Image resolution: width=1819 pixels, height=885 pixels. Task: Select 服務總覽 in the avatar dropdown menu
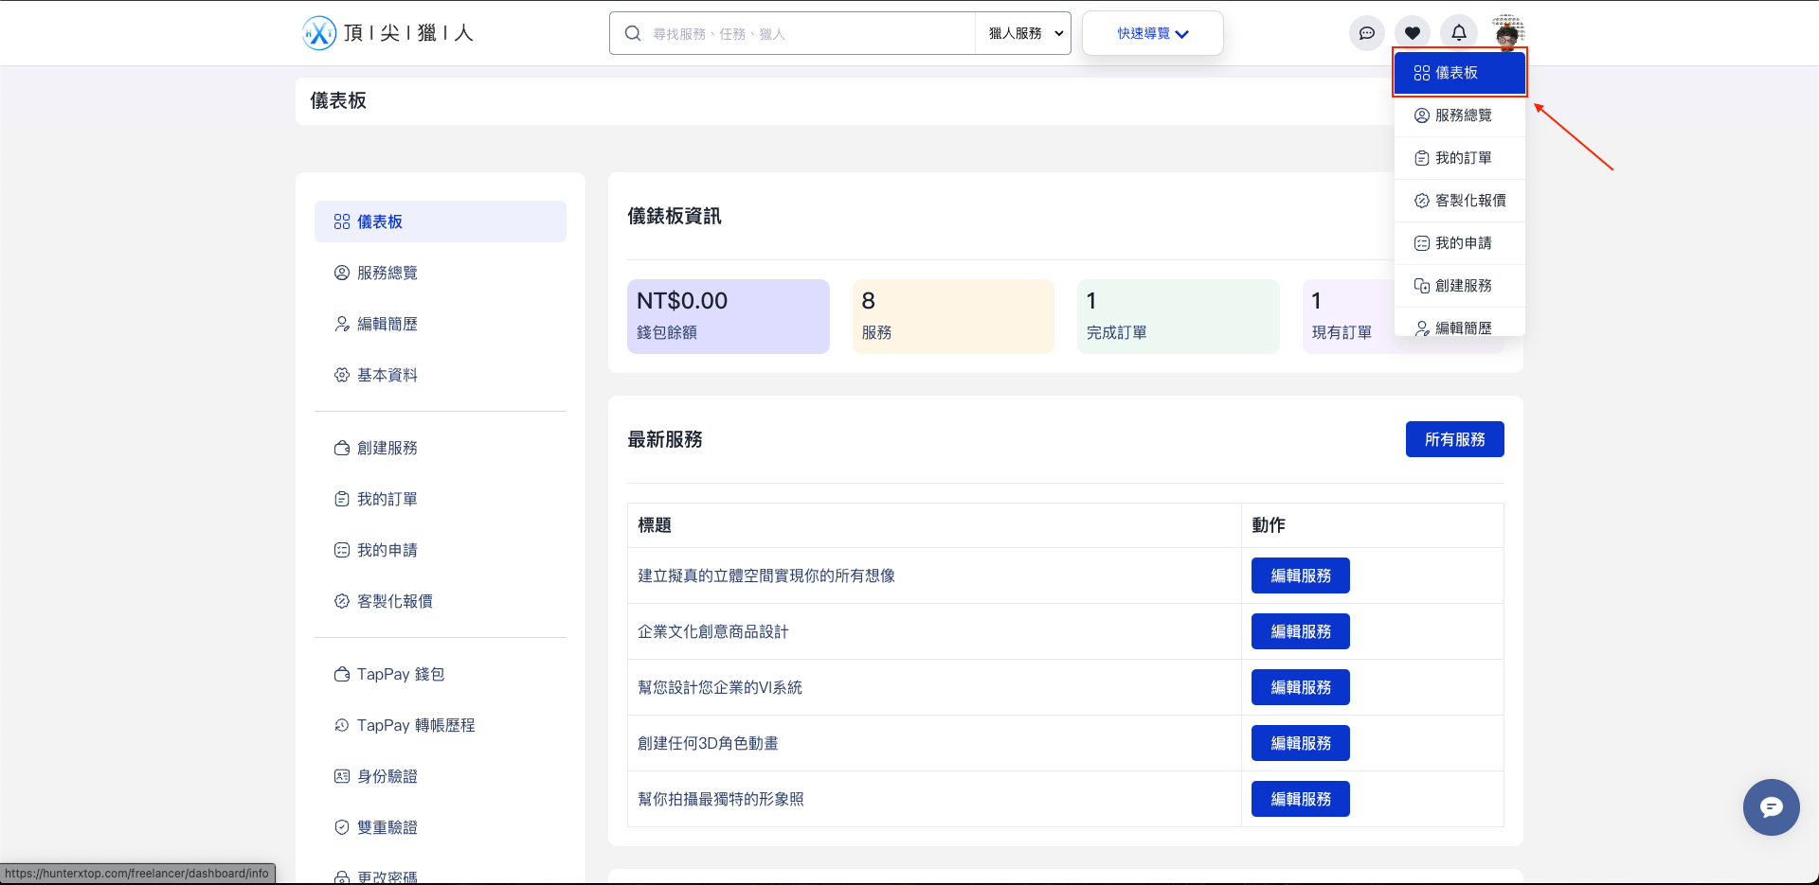[x=1462, y=115]
